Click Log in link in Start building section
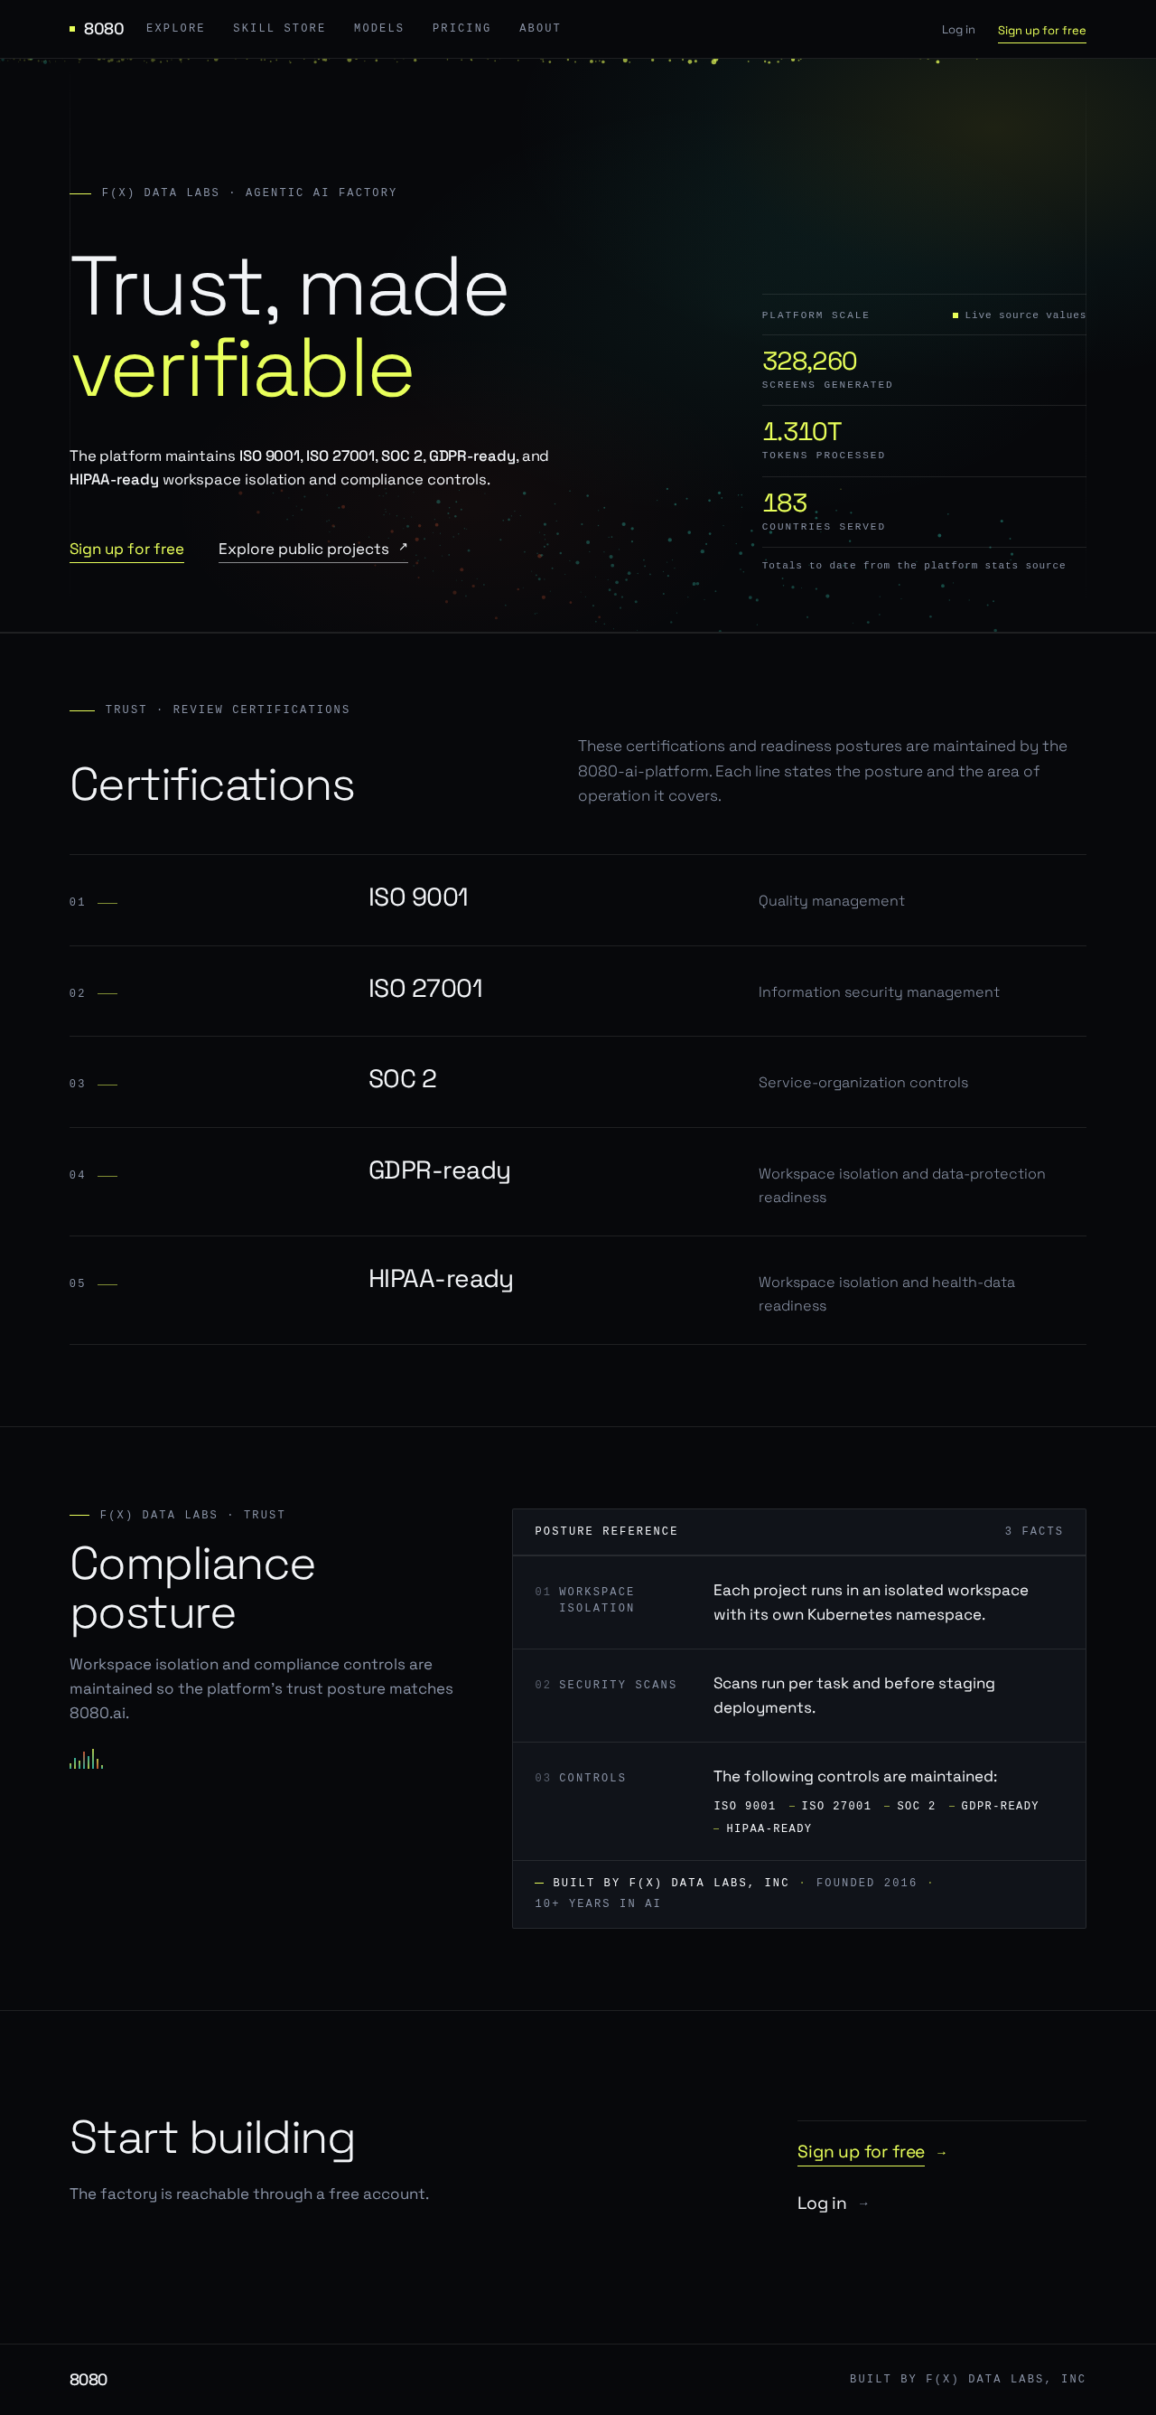 [822, 2204]
